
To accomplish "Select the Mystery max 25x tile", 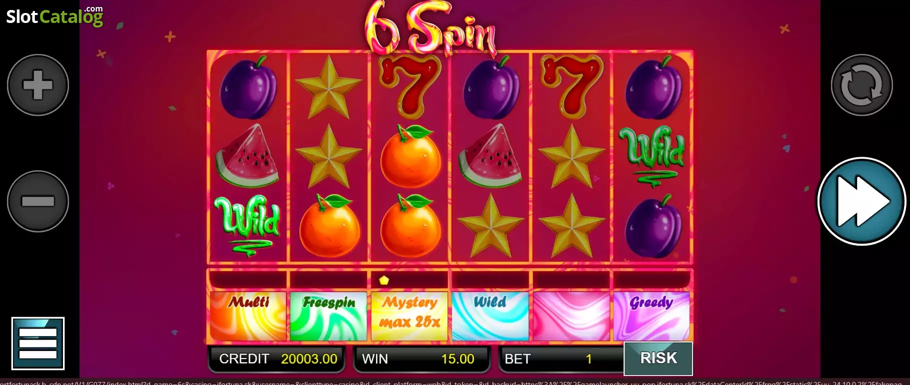I will [x=409, y=316].
